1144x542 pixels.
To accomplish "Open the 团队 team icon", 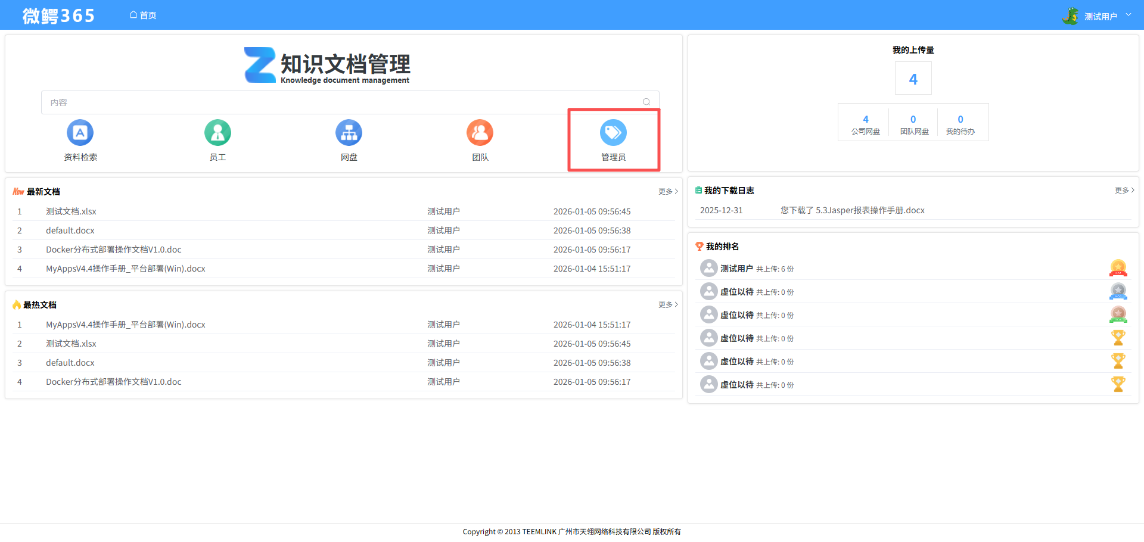I will pyautogui.click(x=480, y=133).
